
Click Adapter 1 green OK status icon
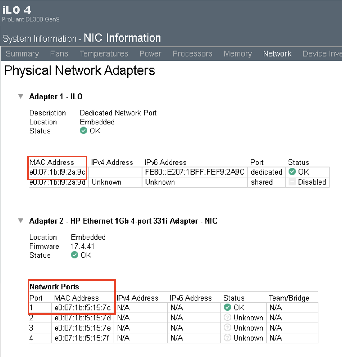point(84,131)
